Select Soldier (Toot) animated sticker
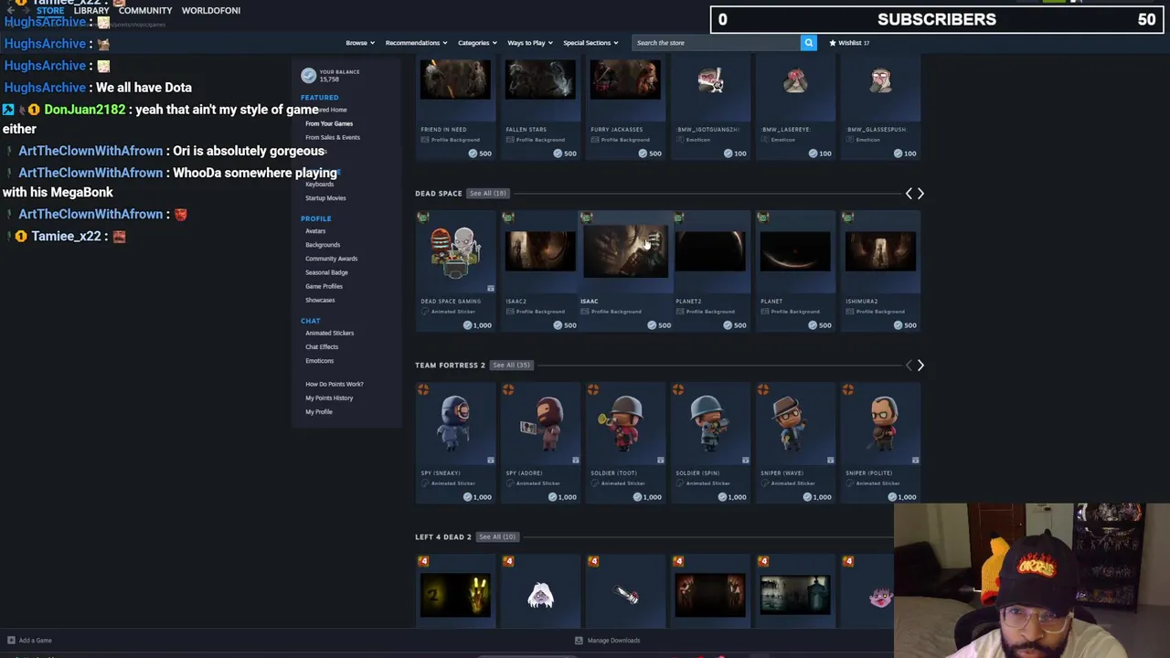The width and height of the screenshot is (1170, 658). click(625, 442)
